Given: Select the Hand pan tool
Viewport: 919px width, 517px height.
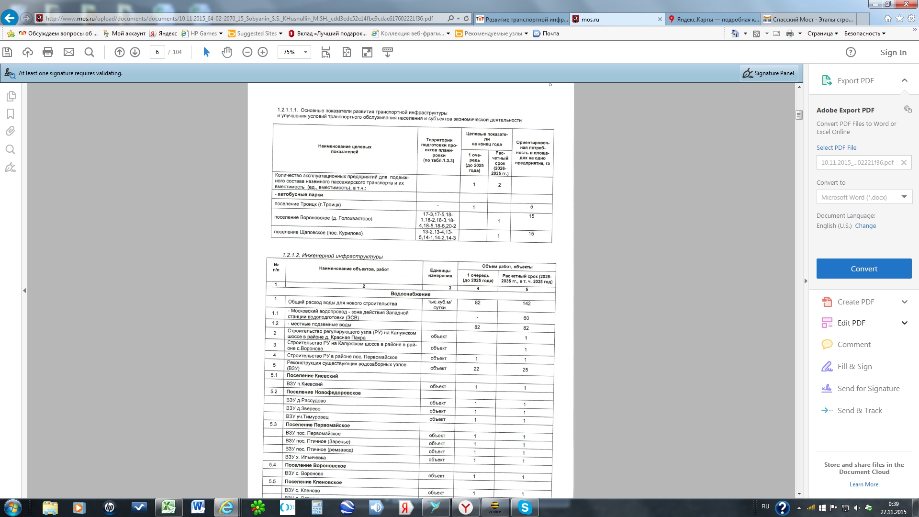Looking at the screenshot, I should 227,52.
